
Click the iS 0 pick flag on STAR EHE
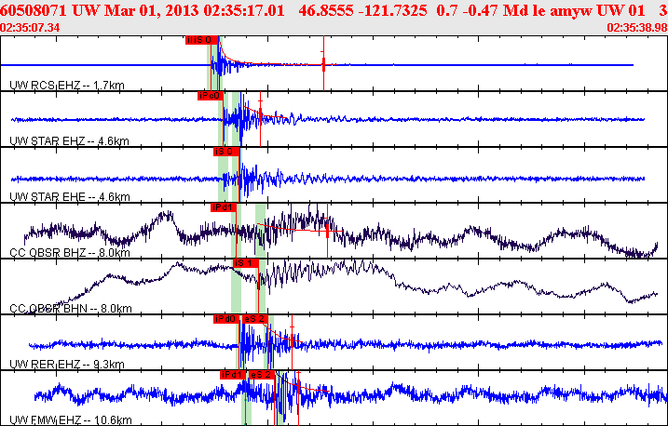(225, 152)
